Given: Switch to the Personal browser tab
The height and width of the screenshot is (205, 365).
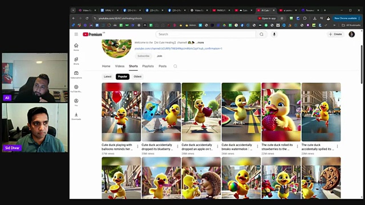Looking at the screenshot, I should pyautogui.click(x=310, y=10).
